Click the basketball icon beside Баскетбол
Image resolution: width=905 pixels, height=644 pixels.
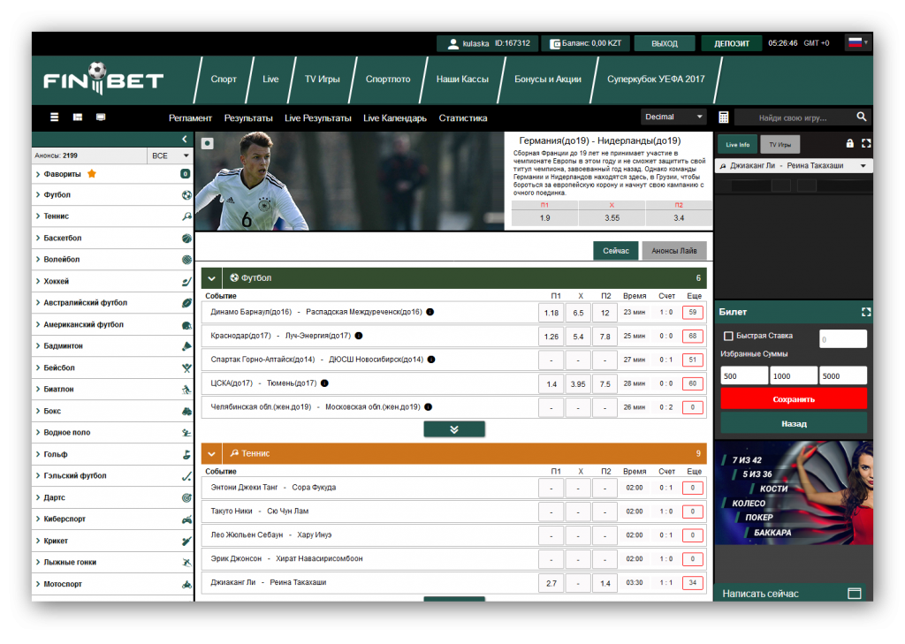[x=186, y=238]
